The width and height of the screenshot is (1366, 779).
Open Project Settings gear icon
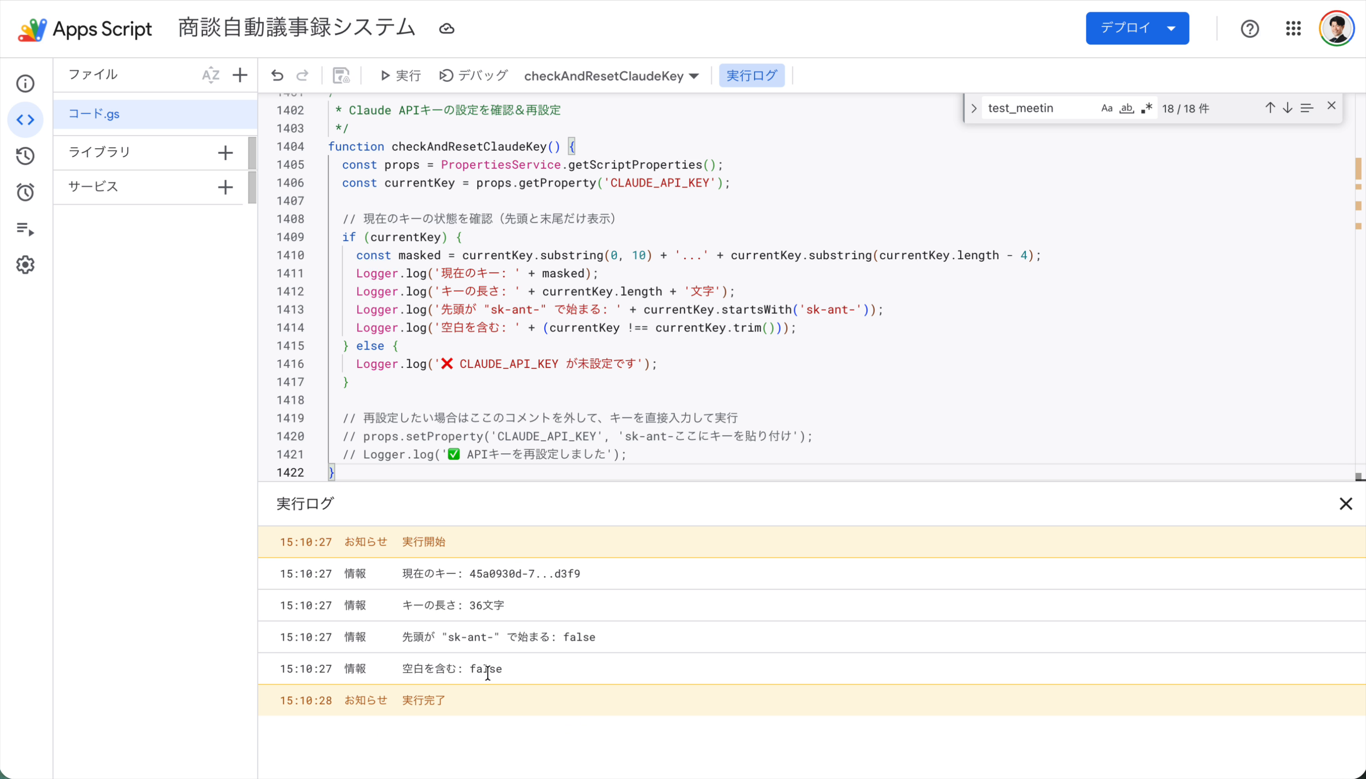click(25, 265)
